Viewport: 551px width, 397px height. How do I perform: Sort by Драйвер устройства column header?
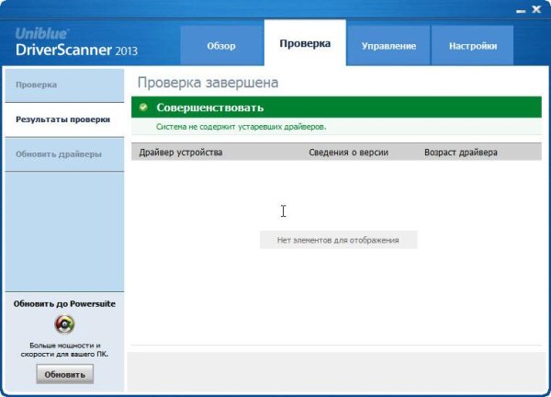coord(181,153)
